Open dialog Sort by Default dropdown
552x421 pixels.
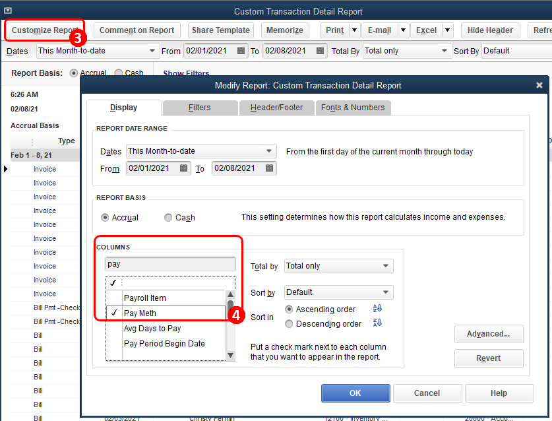tap(386, 292)
